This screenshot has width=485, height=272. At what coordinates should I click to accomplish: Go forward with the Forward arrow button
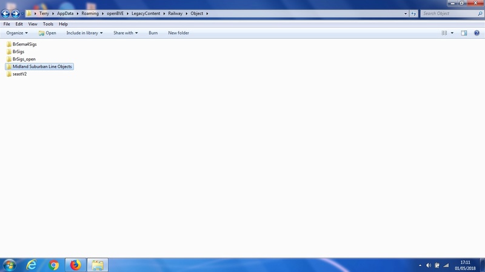(15, 13)
